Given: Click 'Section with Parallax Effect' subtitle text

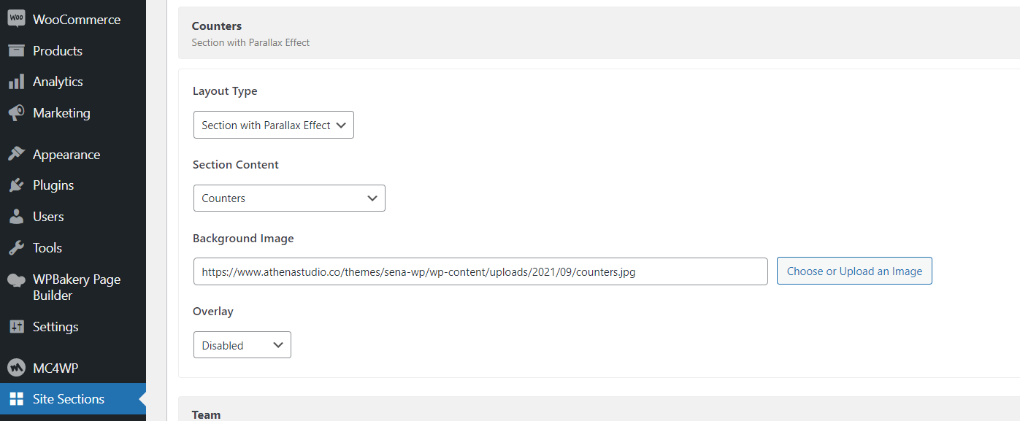Looking at the screenshot, I should coord(250,42).
